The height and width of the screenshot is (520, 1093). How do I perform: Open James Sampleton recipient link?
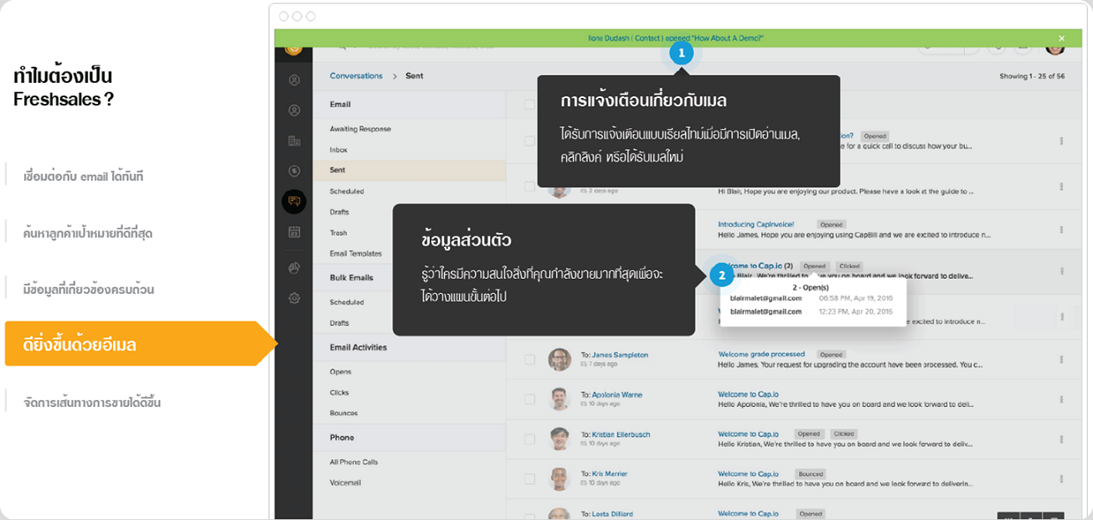pyautogui.click(x=620, y=355)
